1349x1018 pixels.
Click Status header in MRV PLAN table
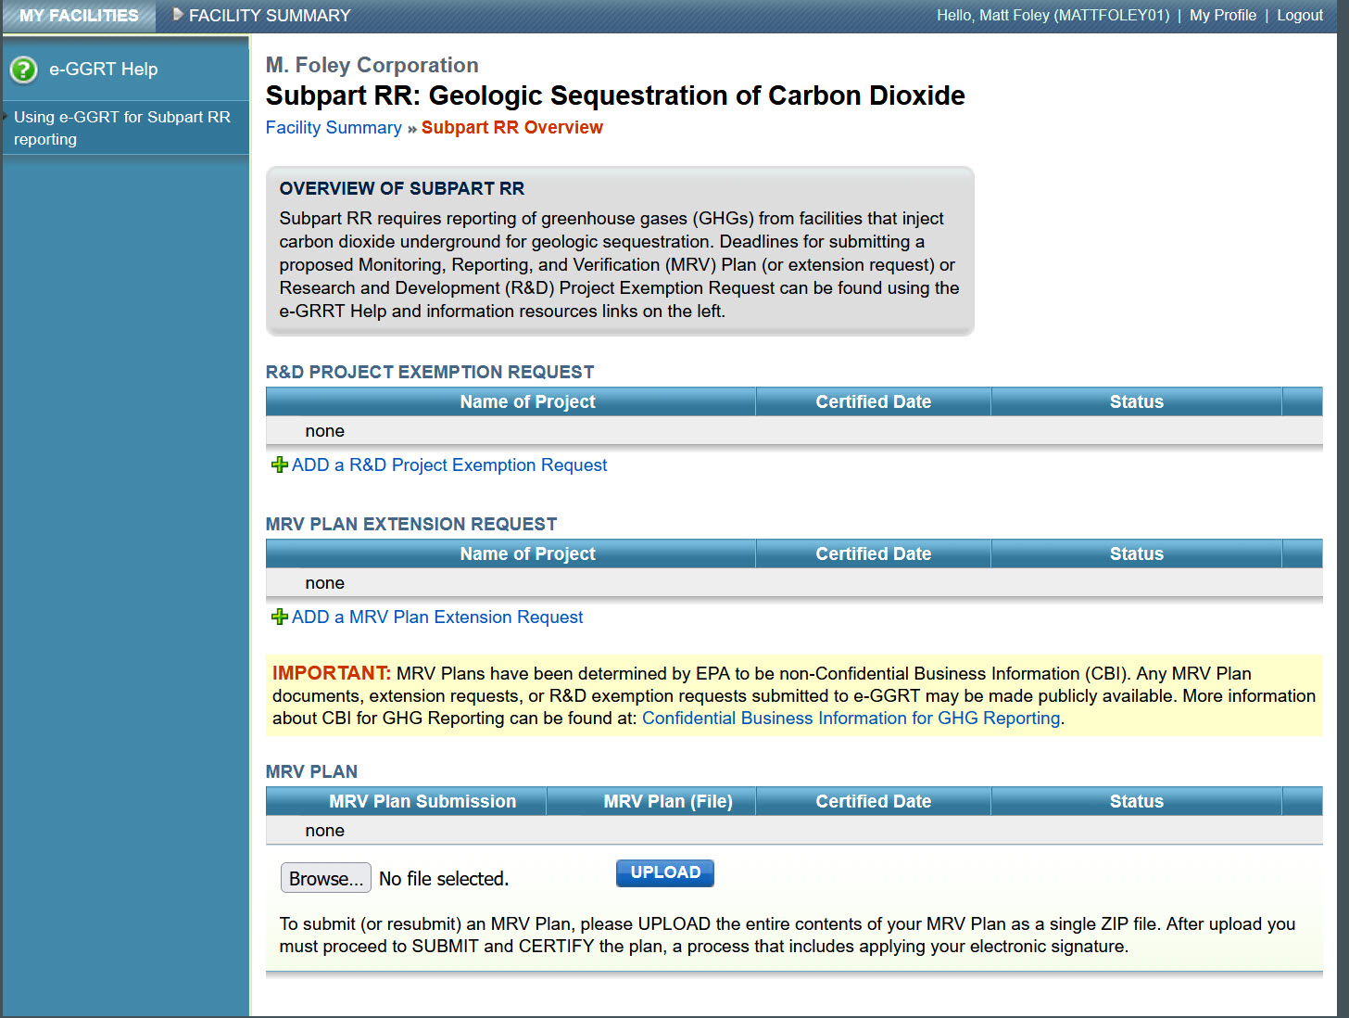coord(1137,801)
